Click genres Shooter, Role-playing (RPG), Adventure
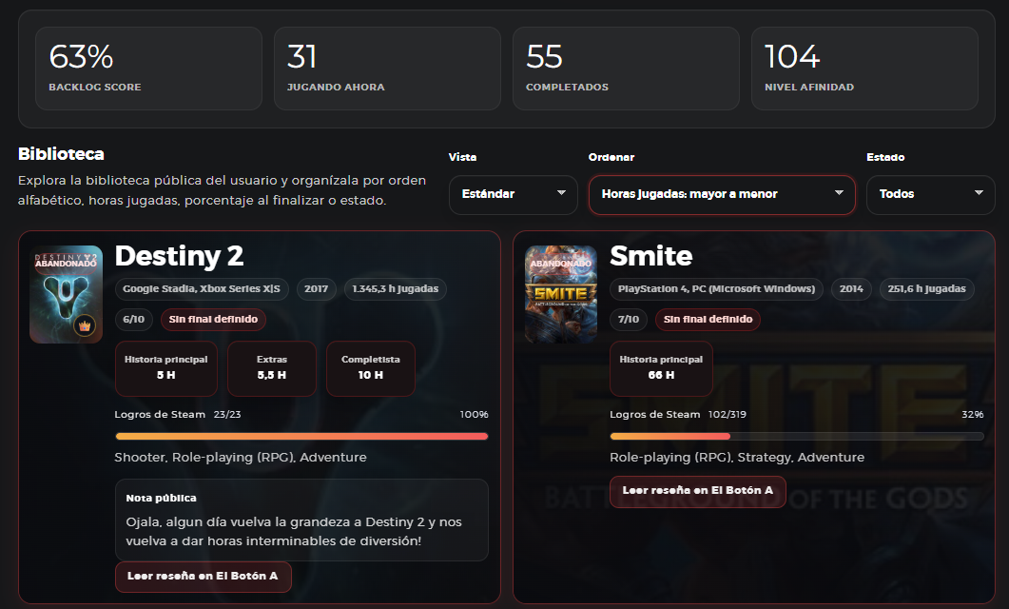The height and width of the screenshot is (609, 1009). (241, 458)
